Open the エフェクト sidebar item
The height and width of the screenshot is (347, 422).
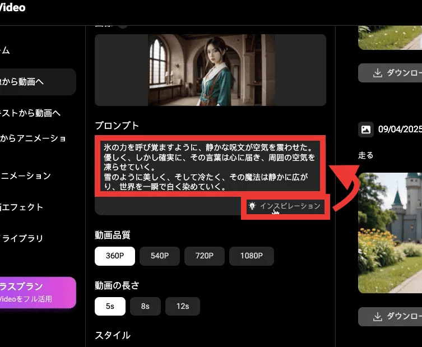(x=21, y=207)
